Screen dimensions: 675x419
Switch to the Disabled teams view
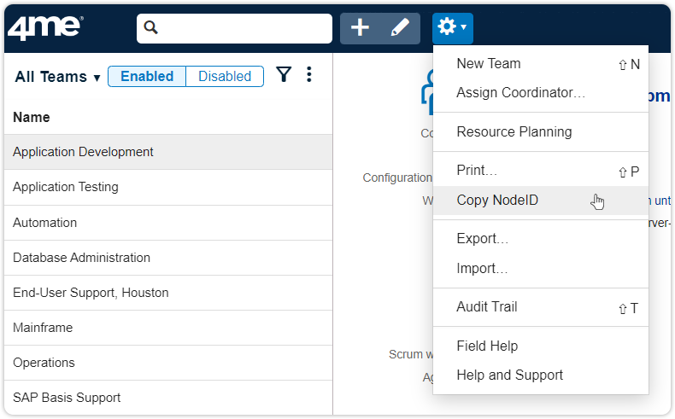click(225, 76)
